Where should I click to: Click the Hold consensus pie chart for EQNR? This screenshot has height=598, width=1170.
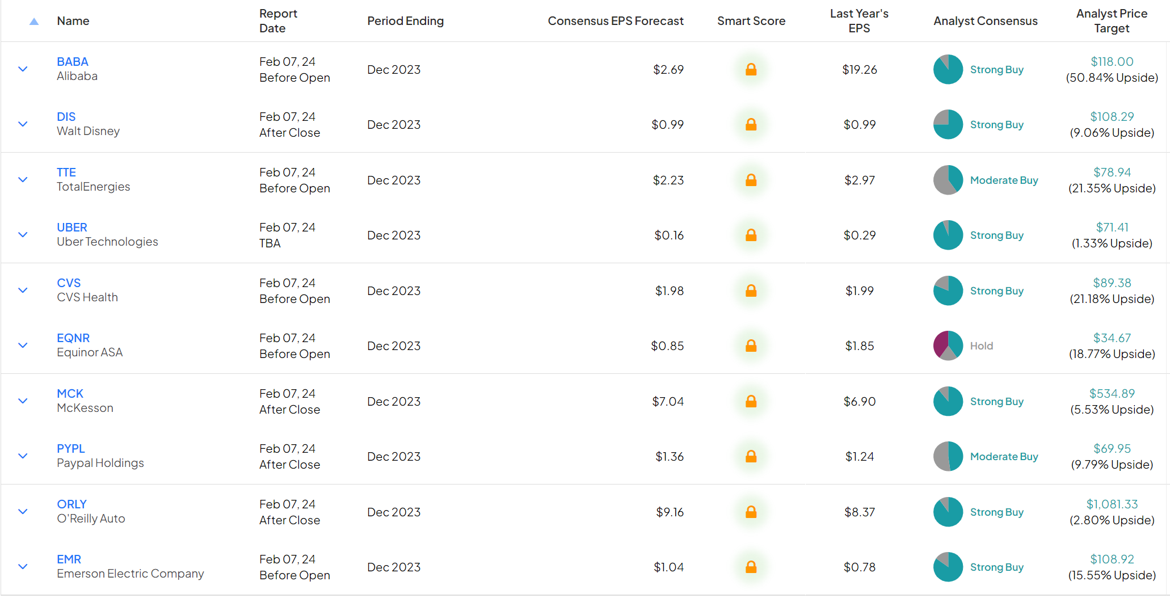point(948,346)
